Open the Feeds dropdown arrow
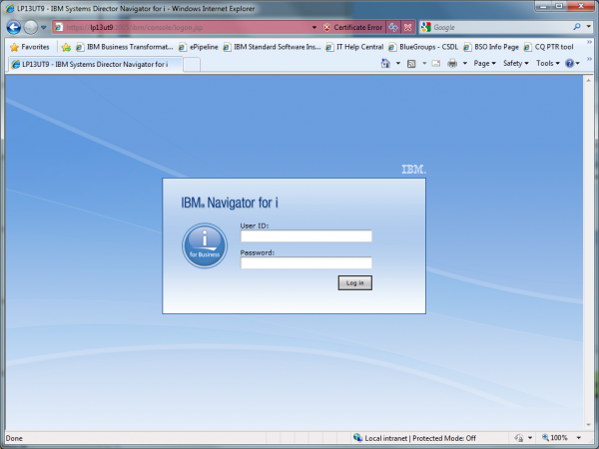The width and height of the screenshot is (599, 449). [x=424, y=64]
